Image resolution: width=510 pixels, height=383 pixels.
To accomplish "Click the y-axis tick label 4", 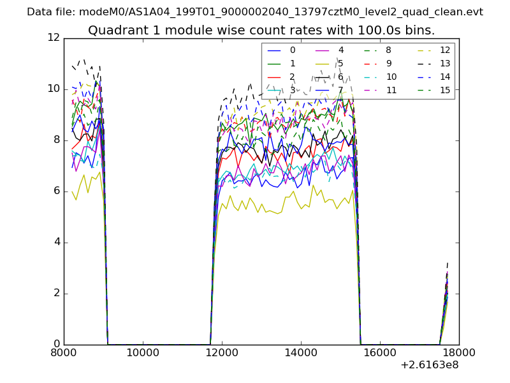I will 56,243.
